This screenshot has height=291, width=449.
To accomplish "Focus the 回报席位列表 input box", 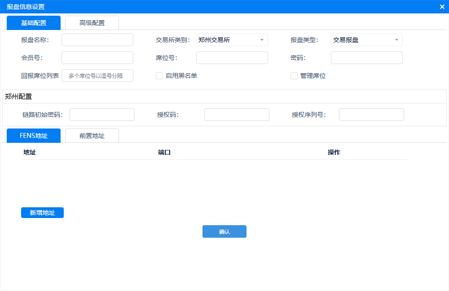I will click(x=97, y=76).
